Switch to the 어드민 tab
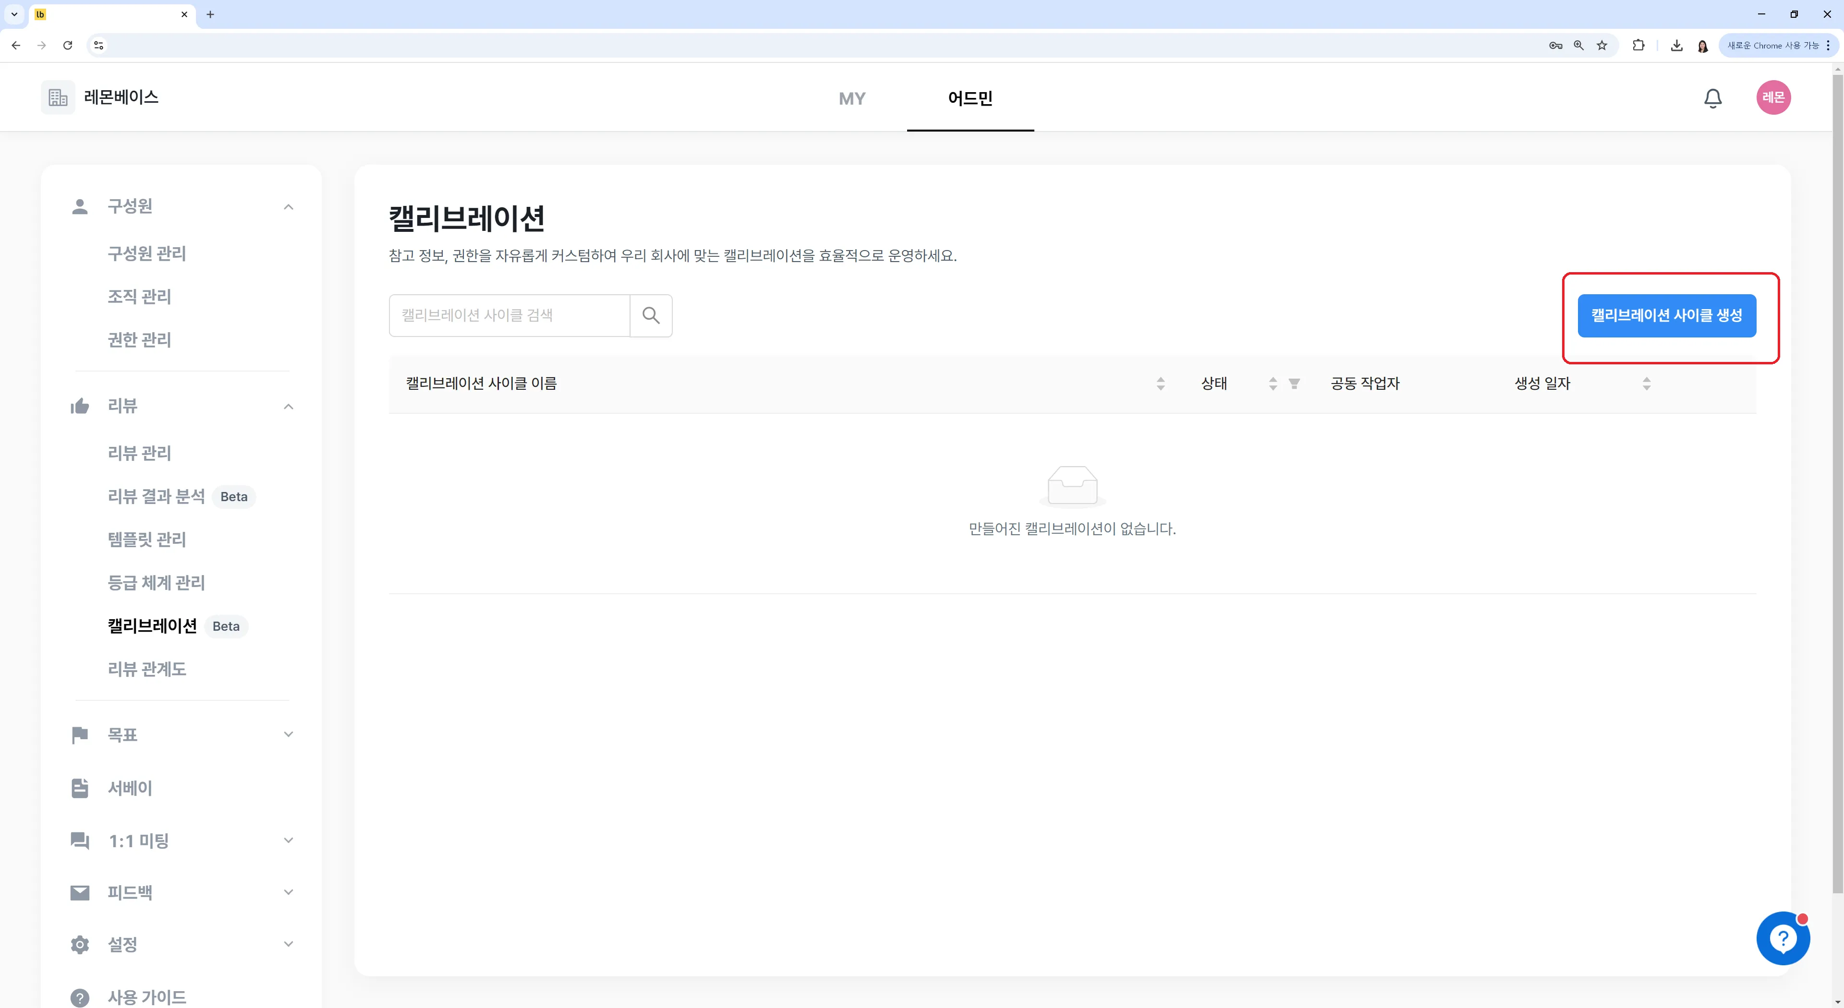The height and width of the screenshot is (1008, 1844). click(x=970, y=99)
